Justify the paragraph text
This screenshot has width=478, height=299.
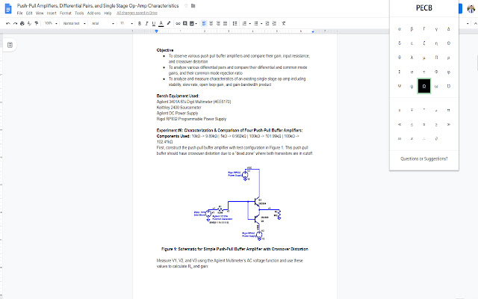click(225, 23)
